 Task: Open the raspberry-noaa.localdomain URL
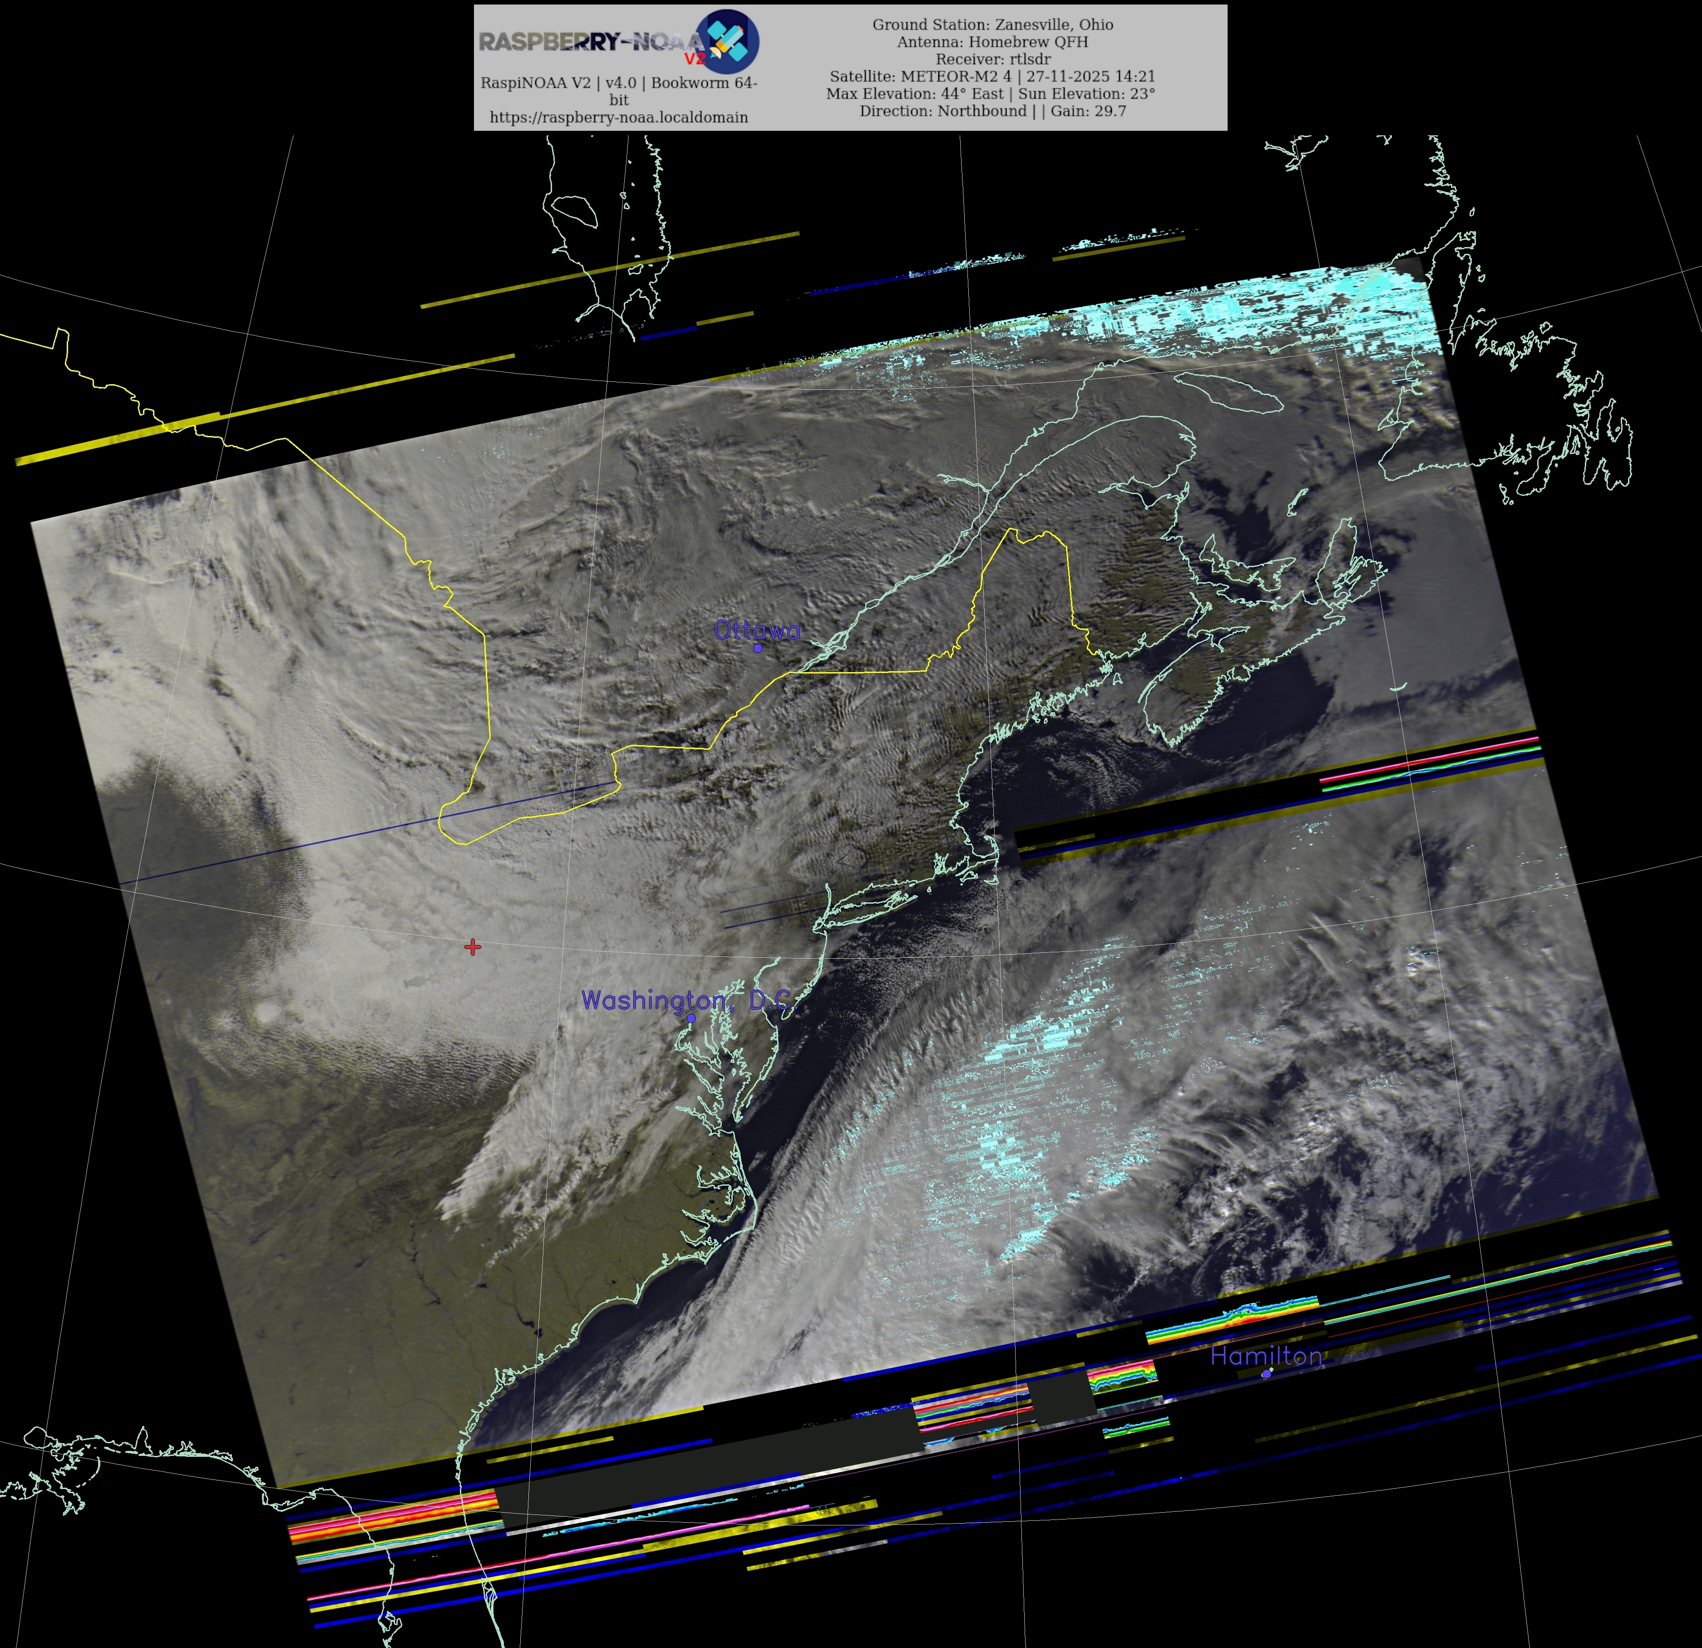[618, 116]
